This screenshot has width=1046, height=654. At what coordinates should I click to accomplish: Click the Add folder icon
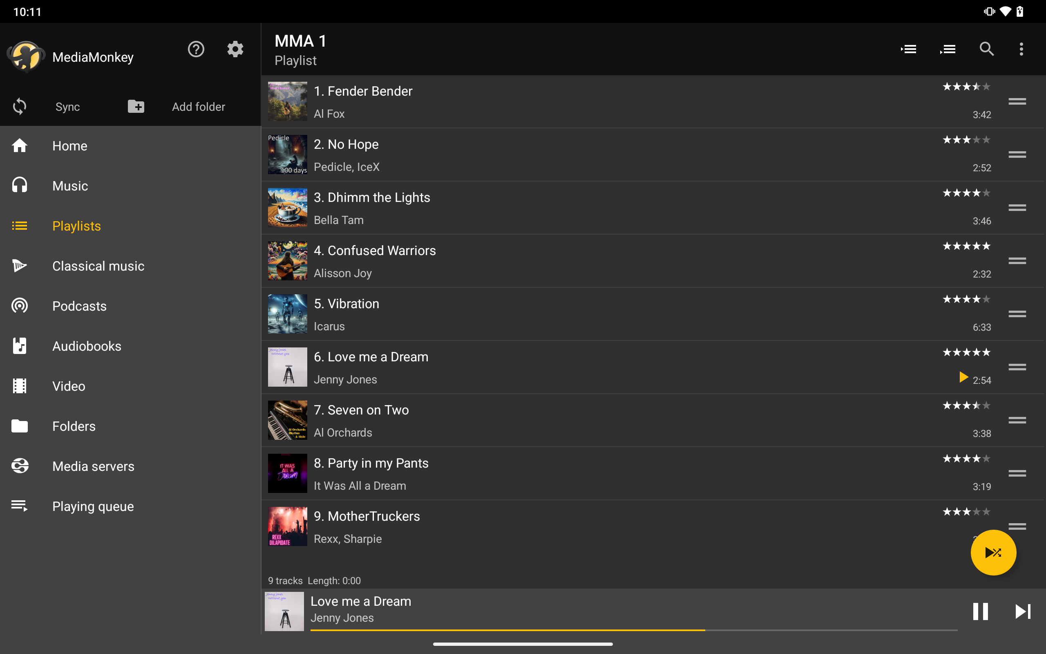(136, 106)
